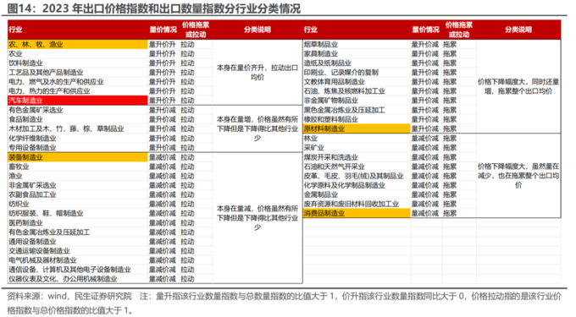Select the highlighted '消费品制造业' row
Image resolution: width=576 pixels, height=317 pixels.
pyautogui.click(x=357, y=213)
